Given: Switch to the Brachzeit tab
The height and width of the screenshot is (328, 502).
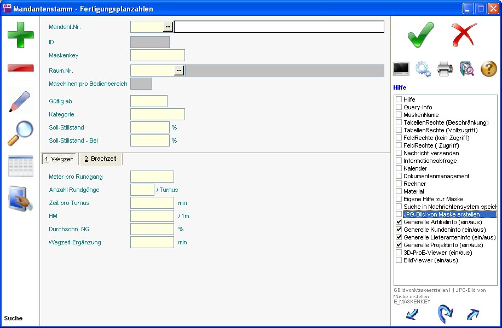Looking at the screenshot, I should pyautogui.click(x=100, y=159).
